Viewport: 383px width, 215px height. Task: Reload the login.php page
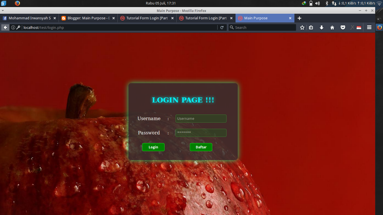point(222,27)
